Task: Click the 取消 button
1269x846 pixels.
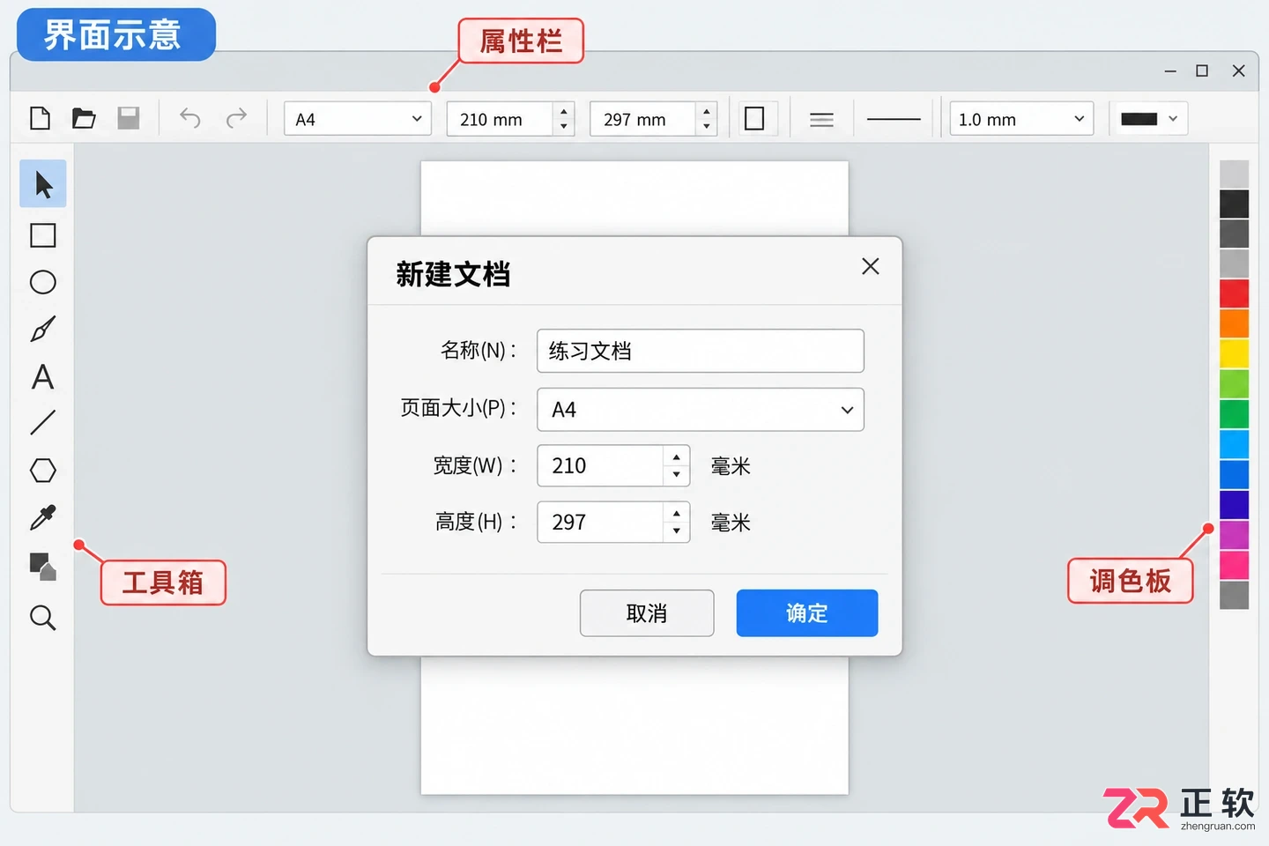Action: [x=647, y=613]
